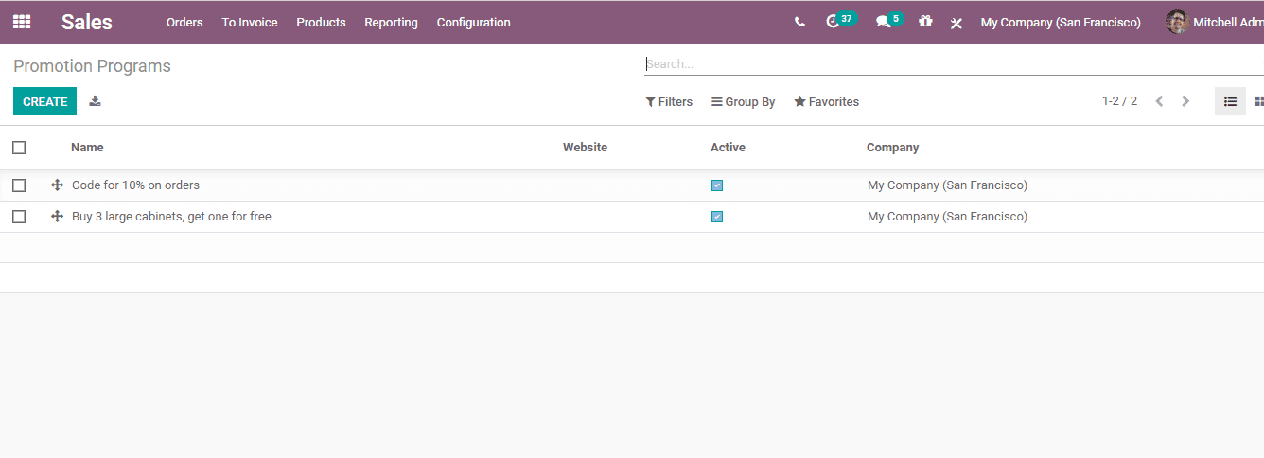Viewport: 1264px width, 458px height.
Task: Open the apps grid menu
Action: click(21, 22)
